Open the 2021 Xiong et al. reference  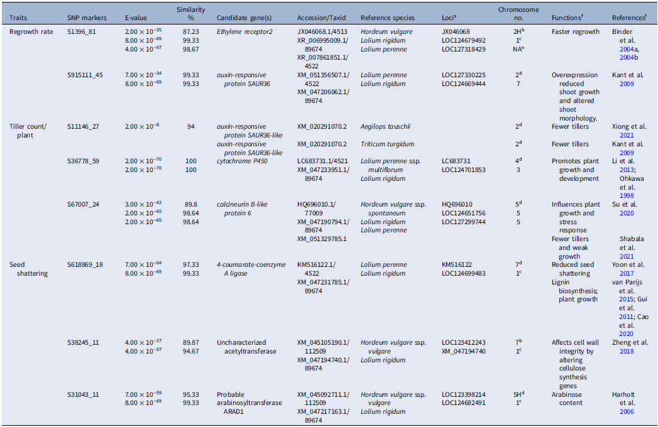click(627, 135)
